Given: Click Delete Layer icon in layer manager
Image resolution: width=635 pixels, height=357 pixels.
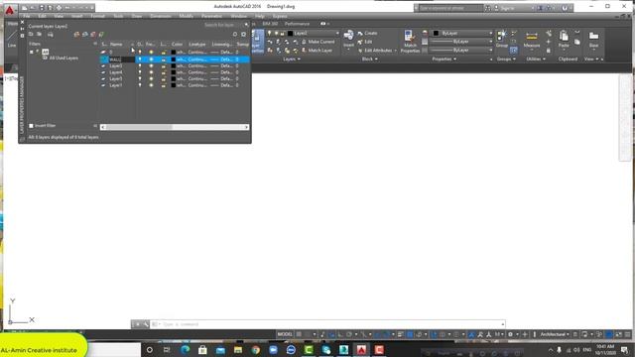Looking at the screenshot, I should [93, 35].
